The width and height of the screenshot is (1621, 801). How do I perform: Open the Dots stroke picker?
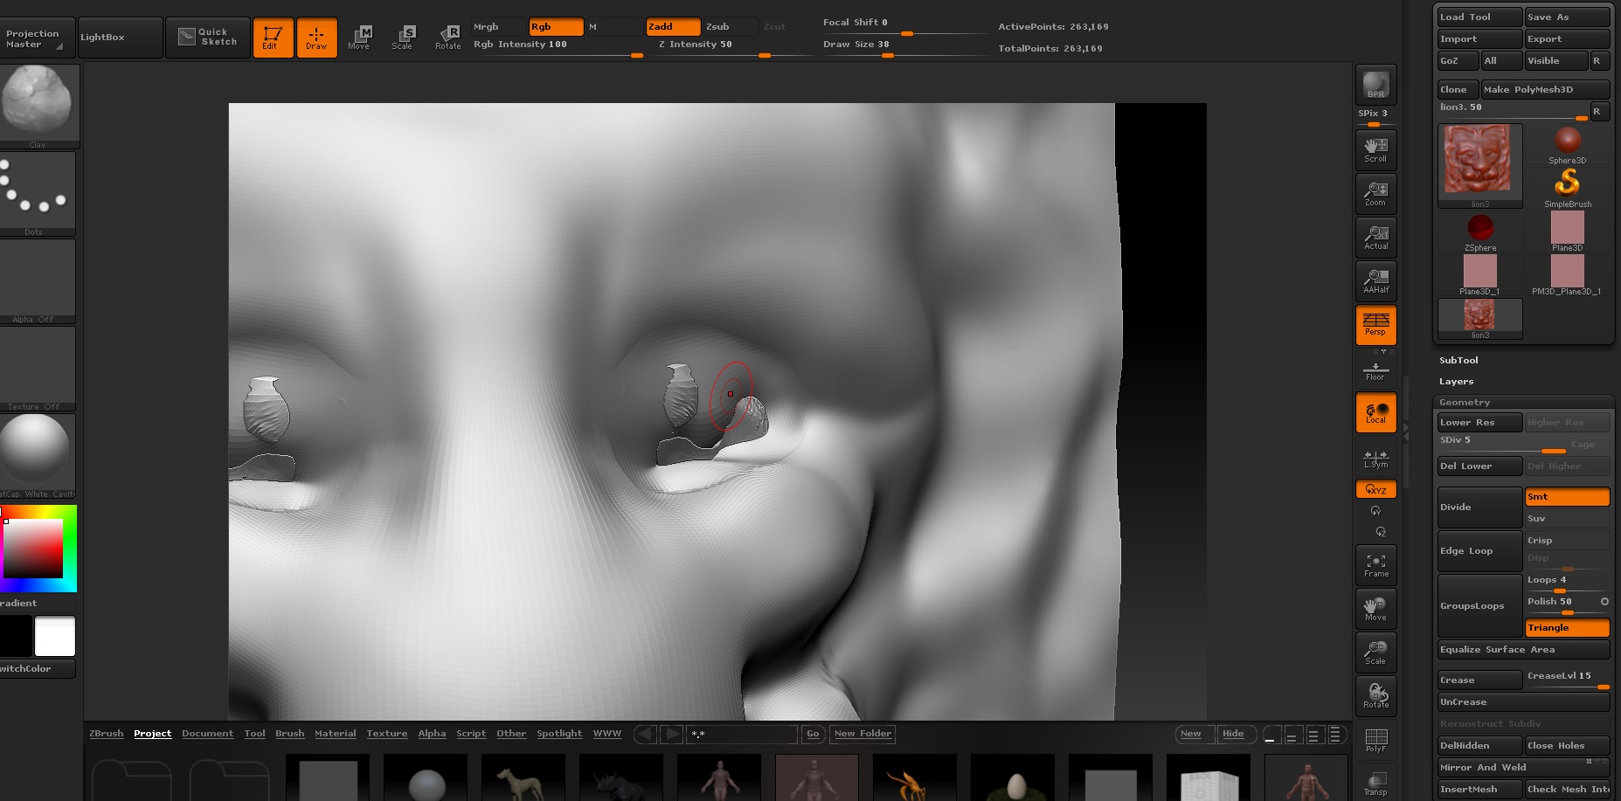tap(38, 194)
